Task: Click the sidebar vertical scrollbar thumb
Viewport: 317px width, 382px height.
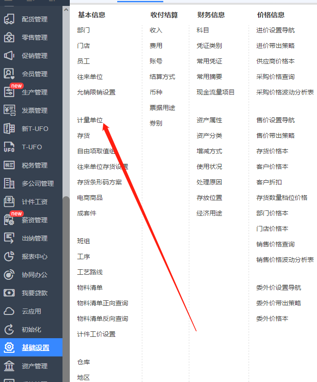Action: (x=66, y=289)
